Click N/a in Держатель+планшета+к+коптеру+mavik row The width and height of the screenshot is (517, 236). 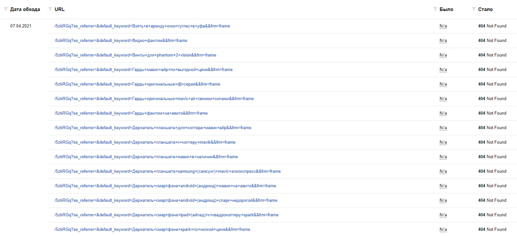(x=443, y=142)
